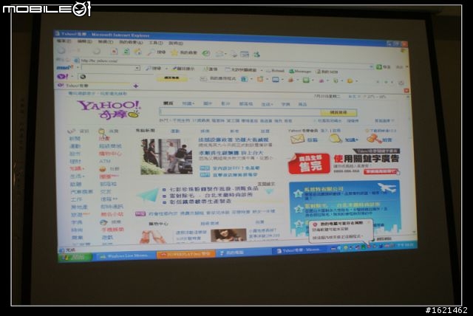
Task: Switch search type to 部落格
Action: pyautogui.click(x=246, y=104)
